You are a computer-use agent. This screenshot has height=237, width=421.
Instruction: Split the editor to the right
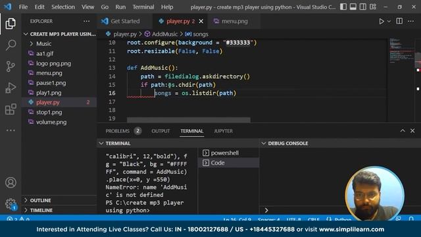[x=399, y=21]
